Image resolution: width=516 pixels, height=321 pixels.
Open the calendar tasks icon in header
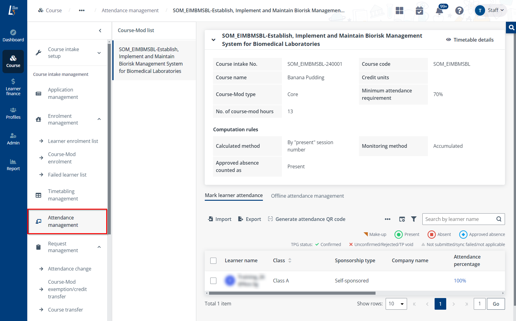420,10
